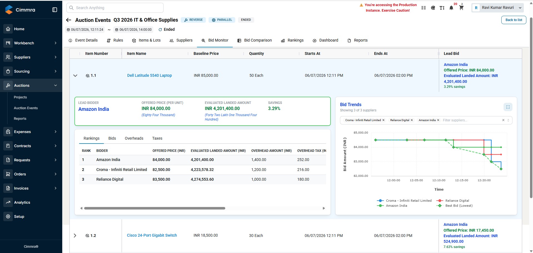Go back using the left arrow
This screenshot has height=253, width=533.
point(69,20)
